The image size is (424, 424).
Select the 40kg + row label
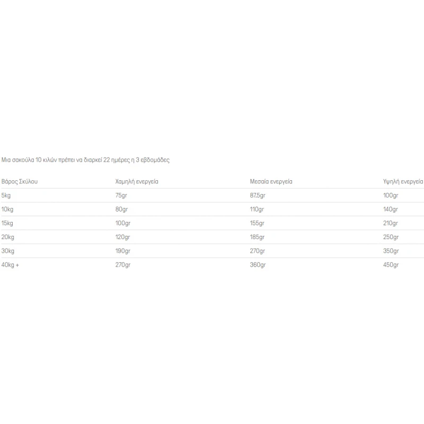(x=10, y=265)
